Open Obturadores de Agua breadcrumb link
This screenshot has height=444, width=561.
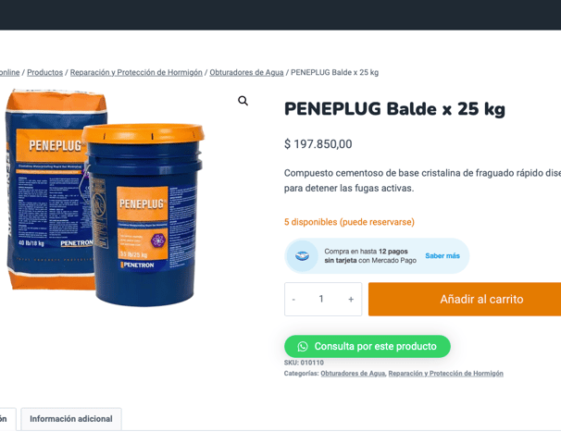click(x=246, y=72)
